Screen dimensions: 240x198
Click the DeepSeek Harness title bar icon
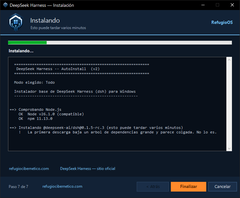point(5,5)
